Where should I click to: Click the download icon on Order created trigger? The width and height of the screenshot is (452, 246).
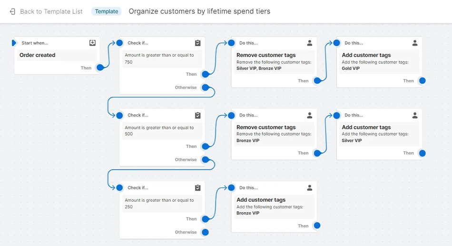[92, 43]
